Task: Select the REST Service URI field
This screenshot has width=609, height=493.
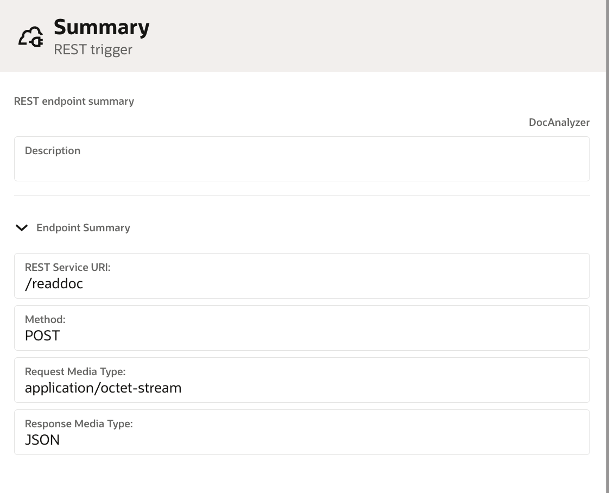Action: (x=302, y=276)
